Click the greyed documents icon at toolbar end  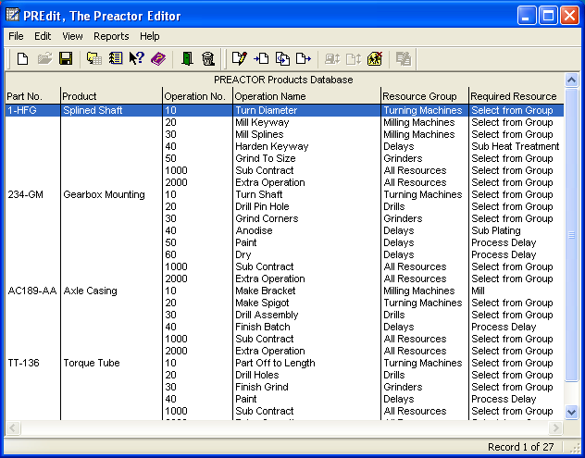(x=404, y=58)
